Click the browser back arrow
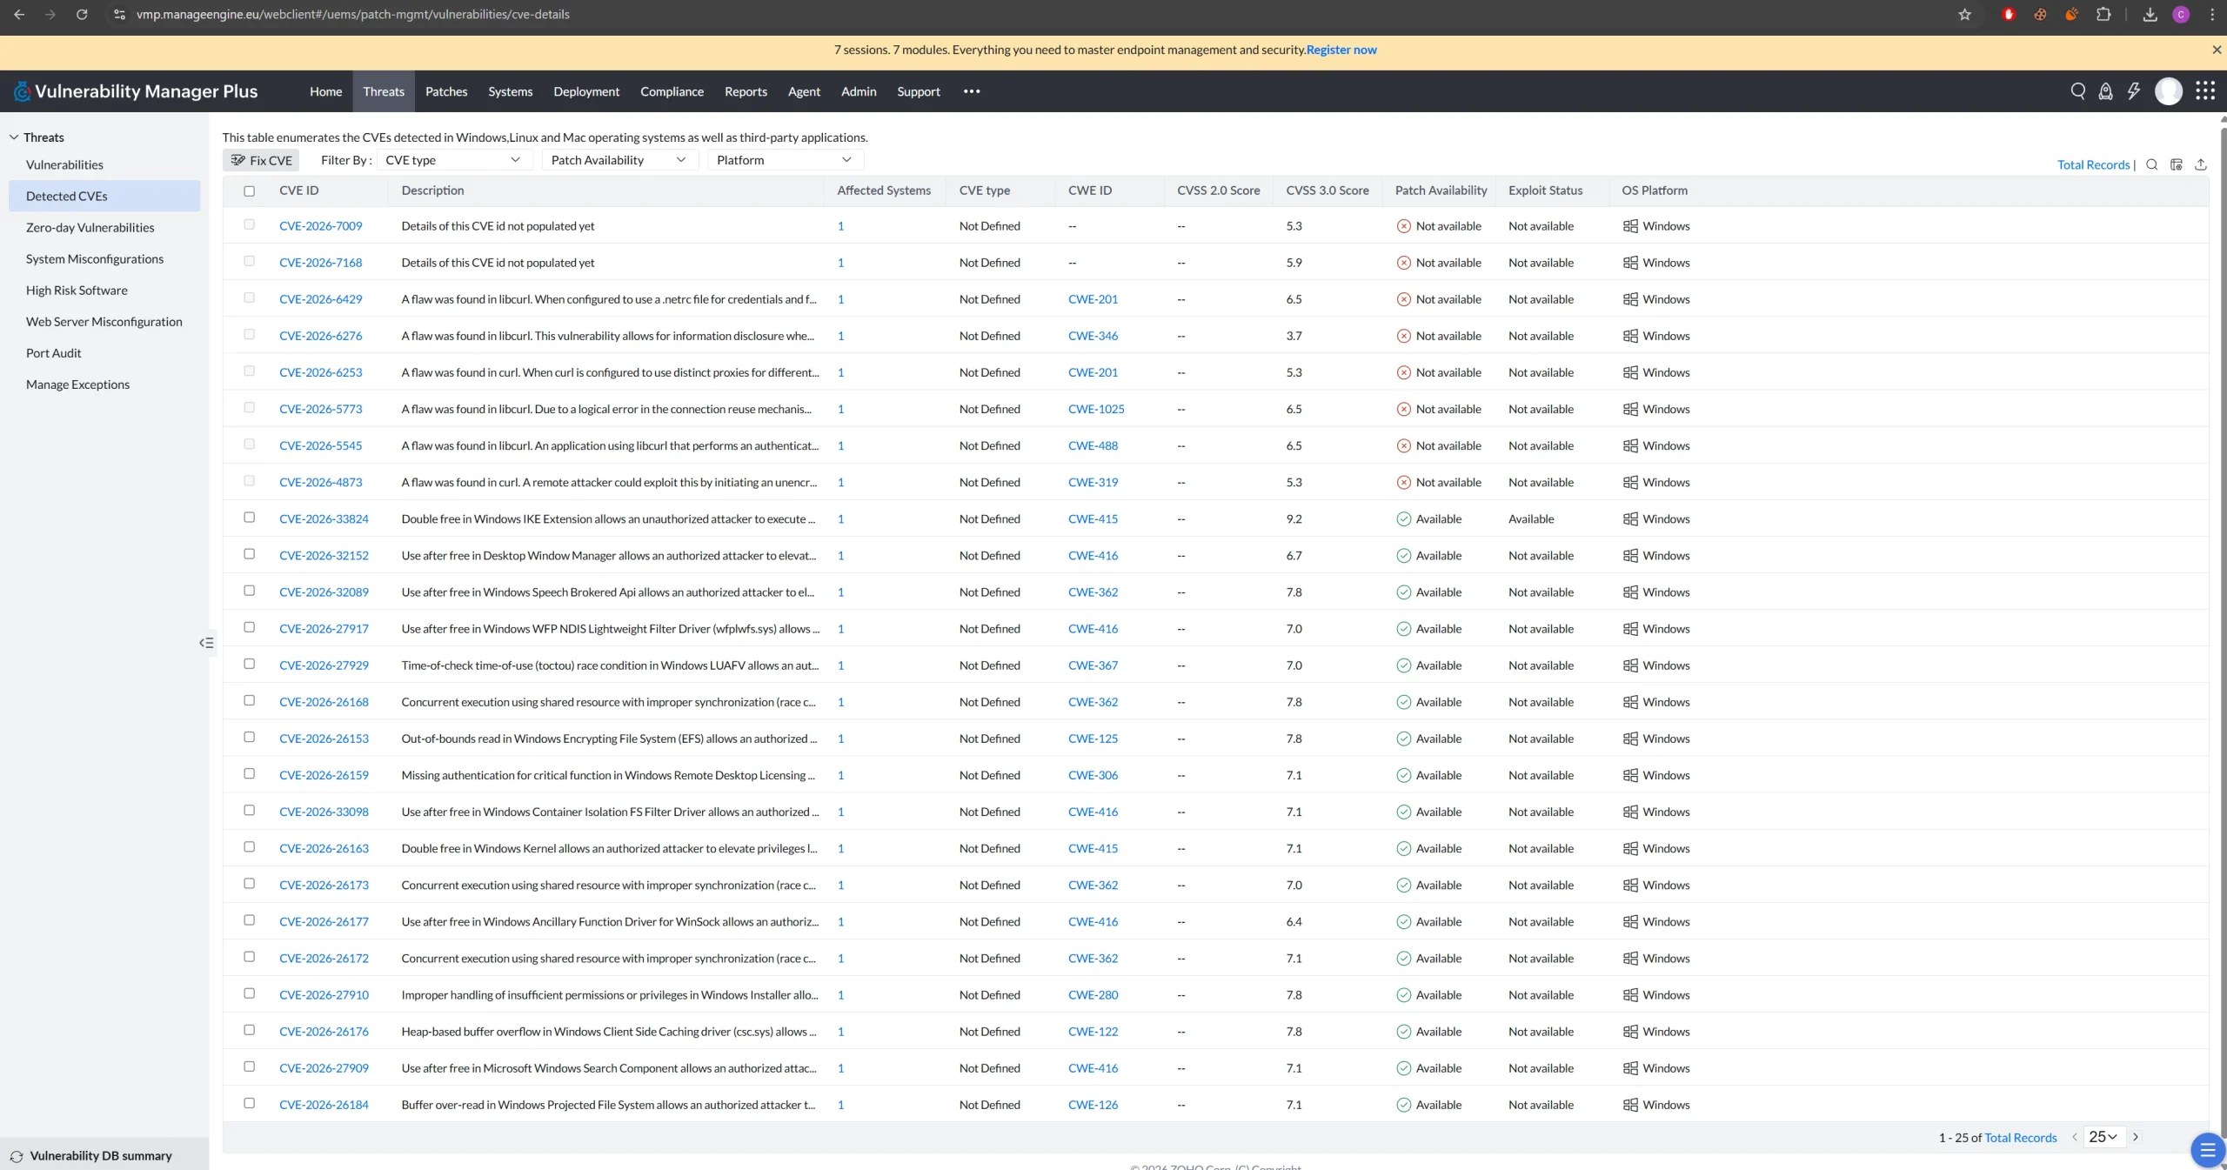The image size is (2227, 1170). tap(19, 15)
